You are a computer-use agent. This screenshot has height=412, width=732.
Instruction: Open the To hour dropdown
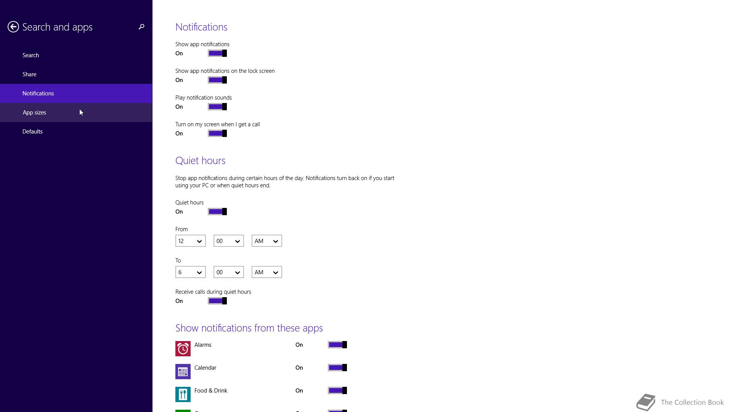point(190,272)
